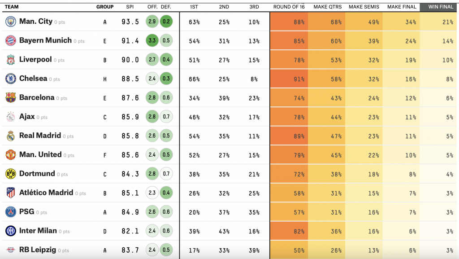Sort by MAKE SEMIS column header
The height and width of the screenshot is (259, 459).
364,7
